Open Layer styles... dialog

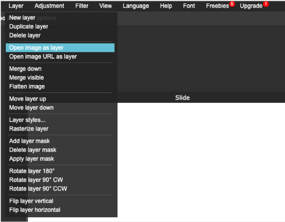coord(27,120)
